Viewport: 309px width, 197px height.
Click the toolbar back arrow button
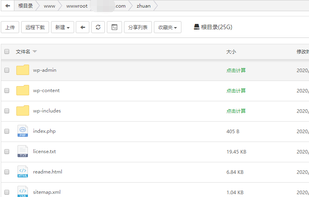[x=83, y=28]
